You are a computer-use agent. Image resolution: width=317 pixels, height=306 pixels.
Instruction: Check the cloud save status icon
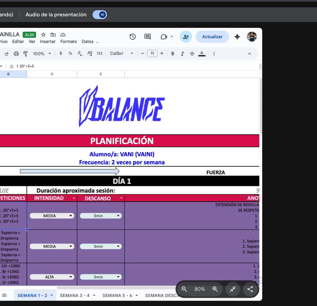(63, 35)
